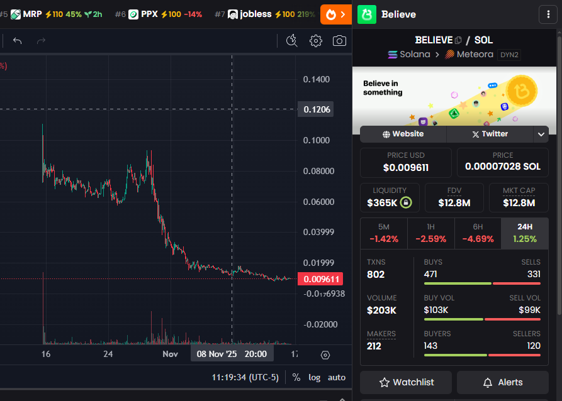The width and height of the screenshot is (562, 401).
Task: Take a chart snapshot with the camera icon
Action: point(339,40)
